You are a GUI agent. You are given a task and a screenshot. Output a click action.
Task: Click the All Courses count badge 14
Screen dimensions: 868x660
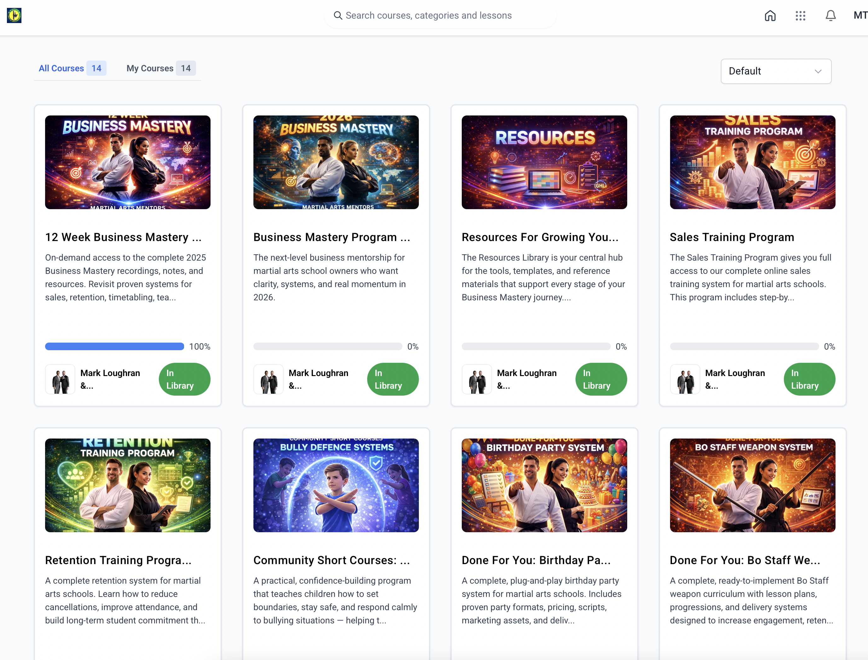click(96, 68)
